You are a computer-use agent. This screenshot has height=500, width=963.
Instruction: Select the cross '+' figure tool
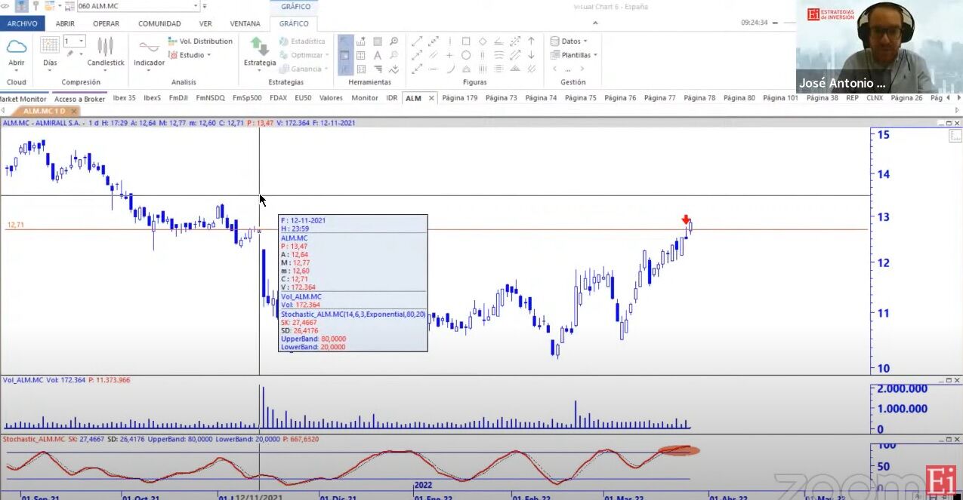point(449,55)
